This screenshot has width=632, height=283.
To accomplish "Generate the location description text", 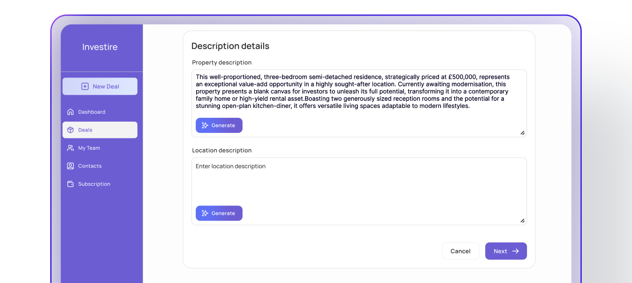I will click(x=219, y=213).
